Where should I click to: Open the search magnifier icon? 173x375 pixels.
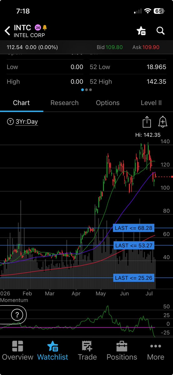coord(160,31)
